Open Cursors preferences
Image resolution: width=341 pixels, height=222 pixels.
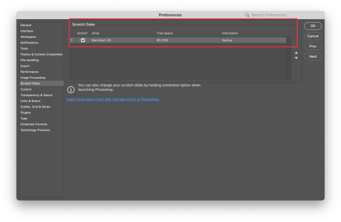point(26,89)
